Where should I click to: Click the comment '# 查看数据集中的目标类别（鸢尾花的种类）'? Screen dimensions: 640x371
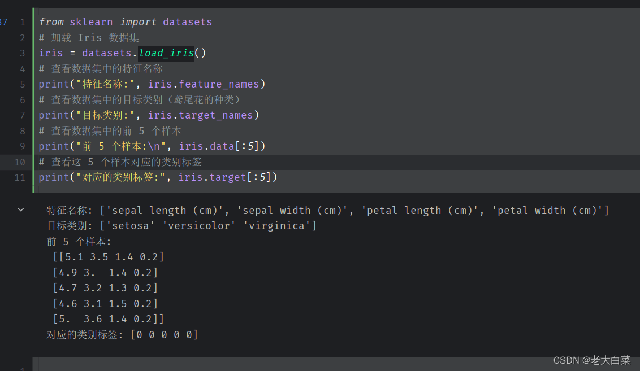pos(139,100)
